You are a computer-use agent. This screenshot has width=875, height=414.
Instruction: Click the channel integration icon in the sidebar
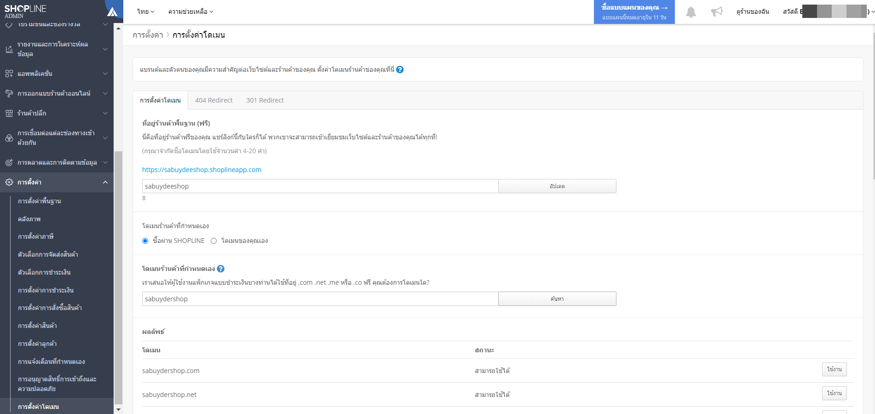[9, 138]
